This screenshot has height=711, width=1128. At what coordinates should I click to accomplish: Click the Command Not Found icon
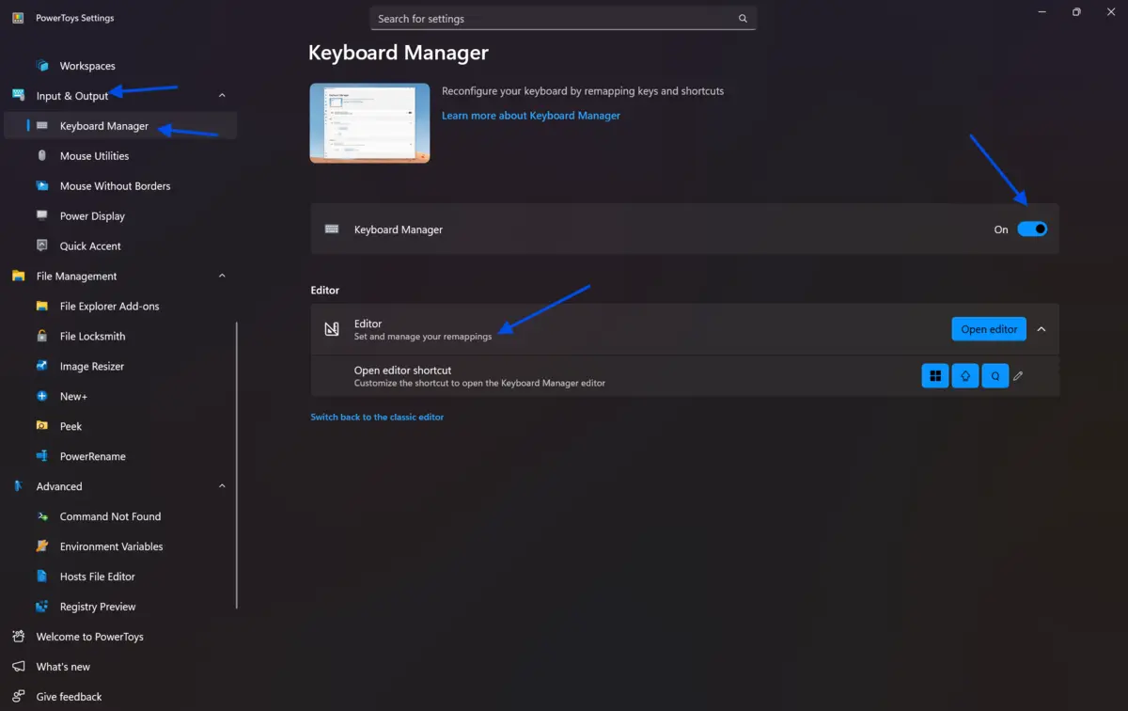click(x=42, y=516)
